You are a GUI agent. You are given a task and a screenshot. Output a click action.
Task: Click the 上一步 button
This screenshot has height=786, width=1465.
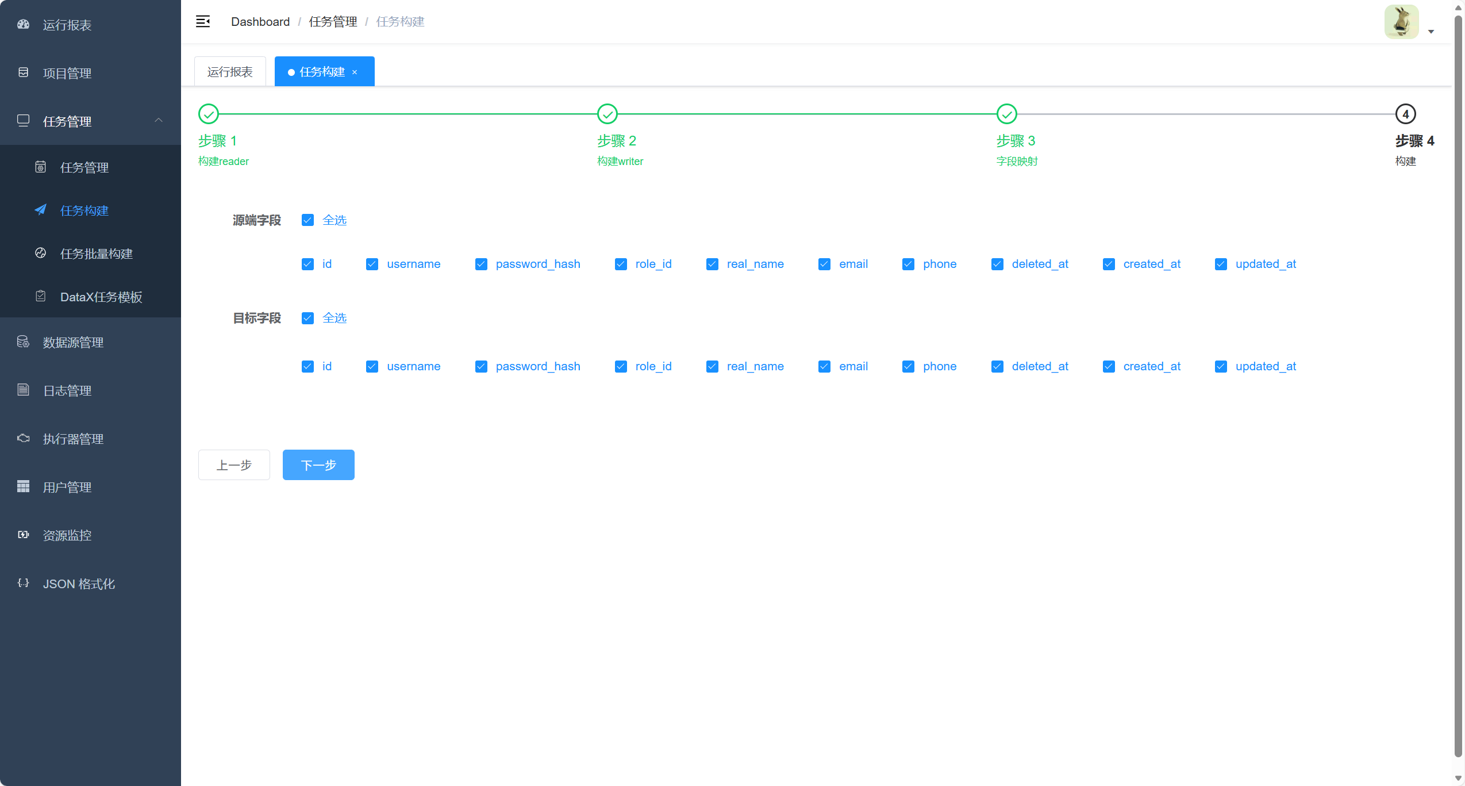point(234,465)
